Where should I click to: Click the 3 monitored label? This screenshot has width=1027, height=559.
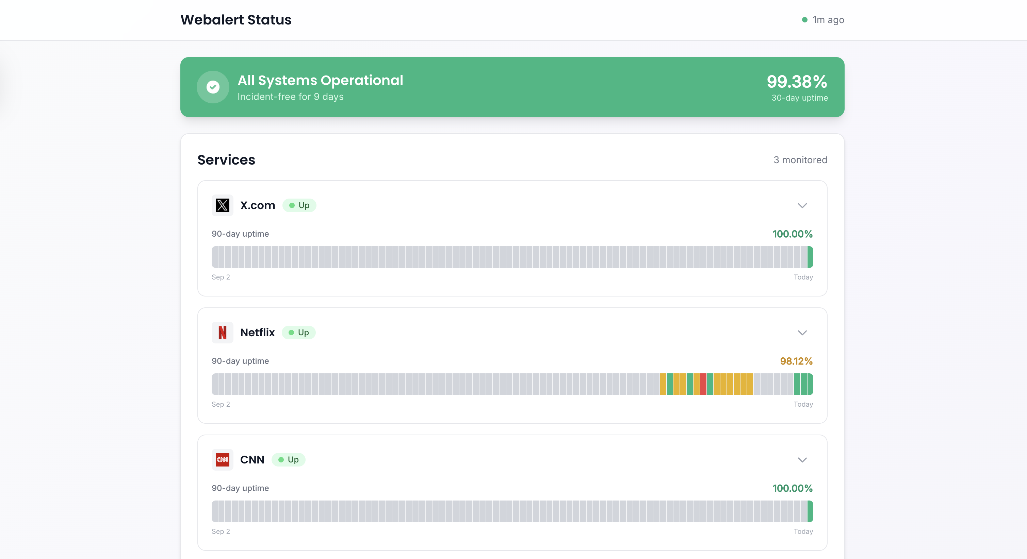(x=800, y=160)
